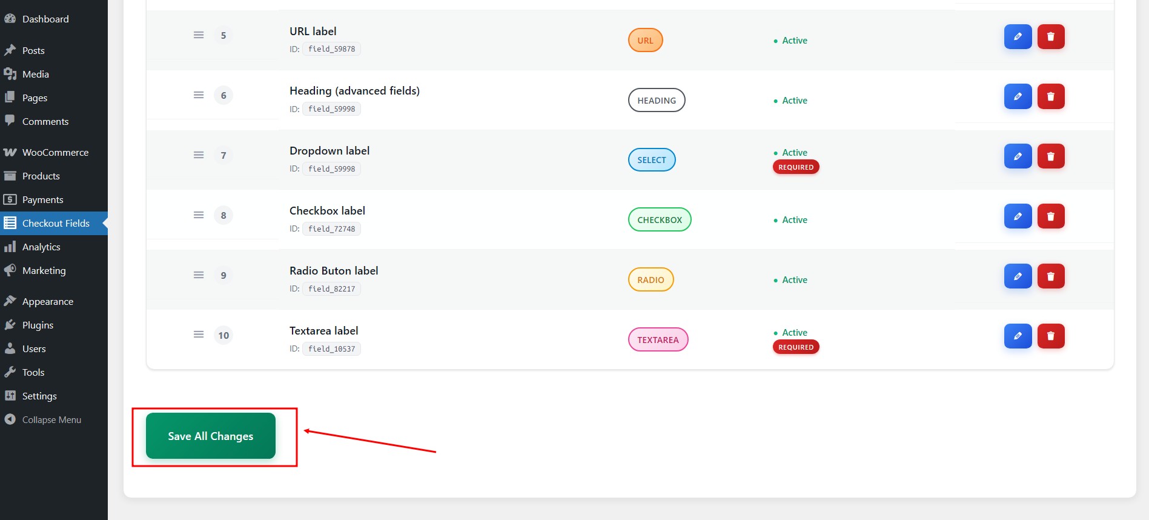Delete the Textarea label field
The height and width of the screenshot is (520, 1149).
[1051, 336]
